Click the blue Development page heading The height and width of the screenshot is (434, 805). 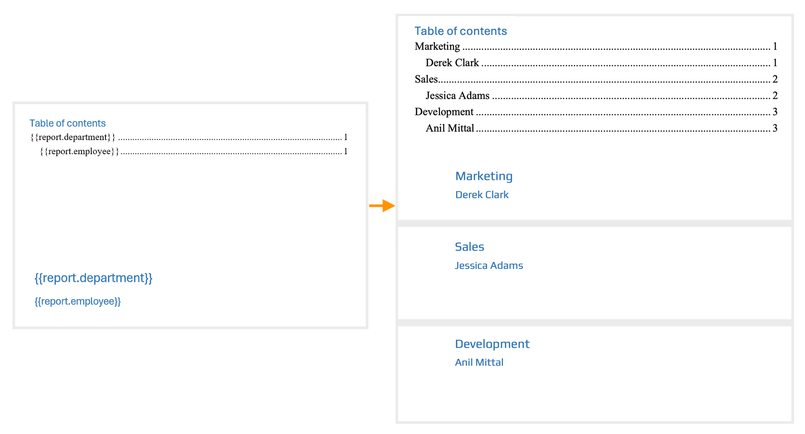tap(492, 344)
